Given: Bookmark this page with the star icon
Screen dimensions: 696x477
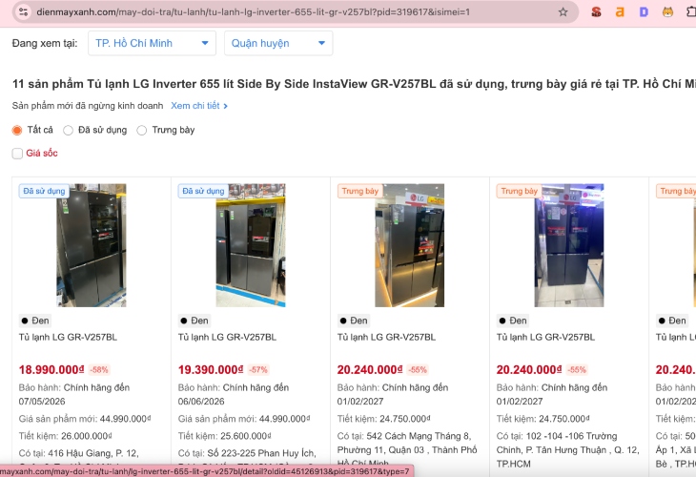Looking at the screenshot, I should point(563,12).
